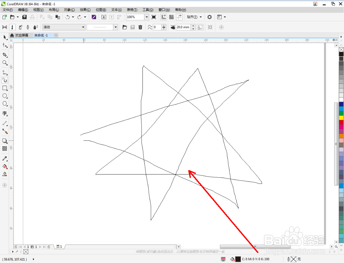This screenshot has height=263, width=344.
Task: Open the 效果(C) menu
Action: [x=85, y=10]
